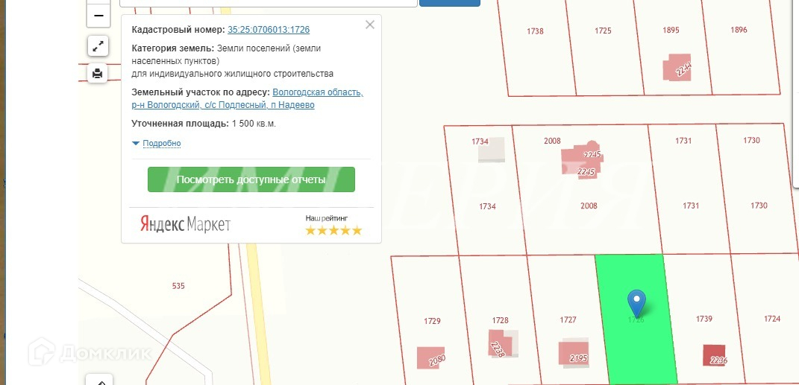This screenshot has width=799, height=385.
Task: Click building 2238 footprint
Action: 499,343
